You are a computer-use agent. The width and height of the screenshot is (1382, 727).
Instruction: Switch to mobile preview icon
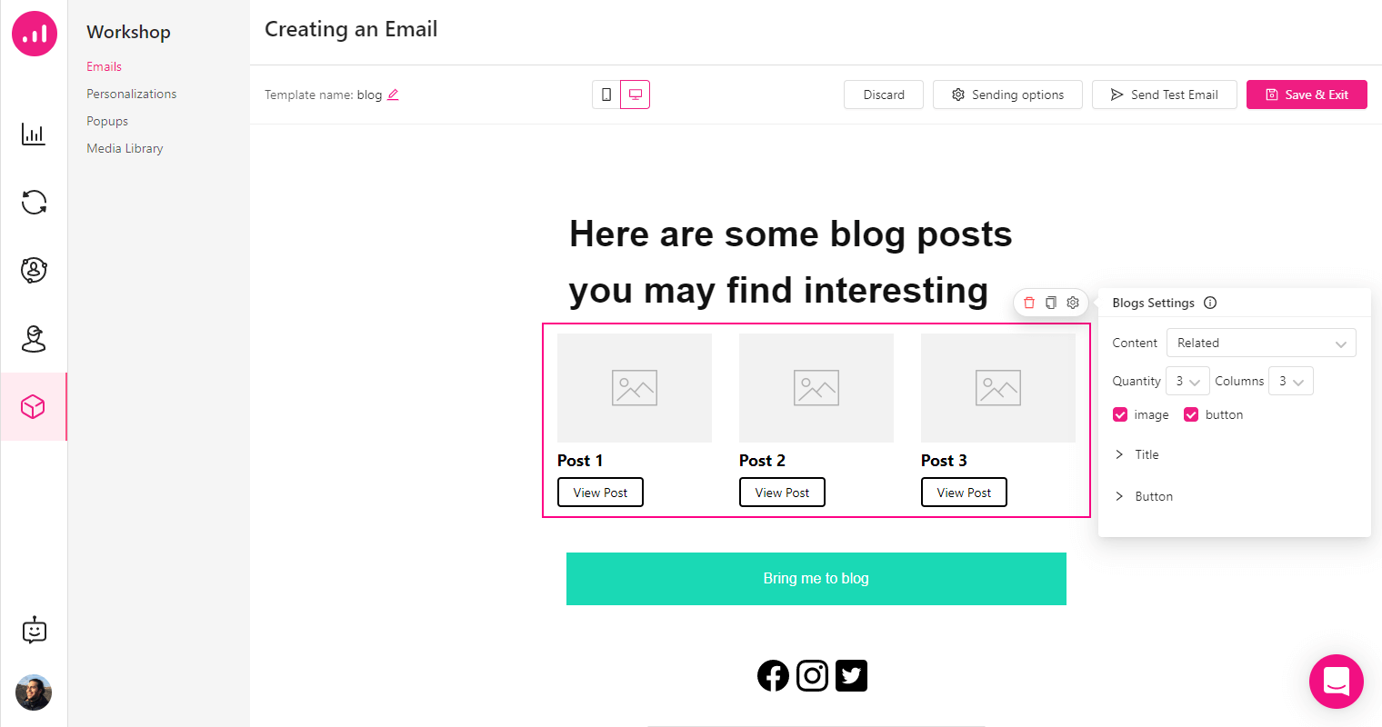click(606, 95)
